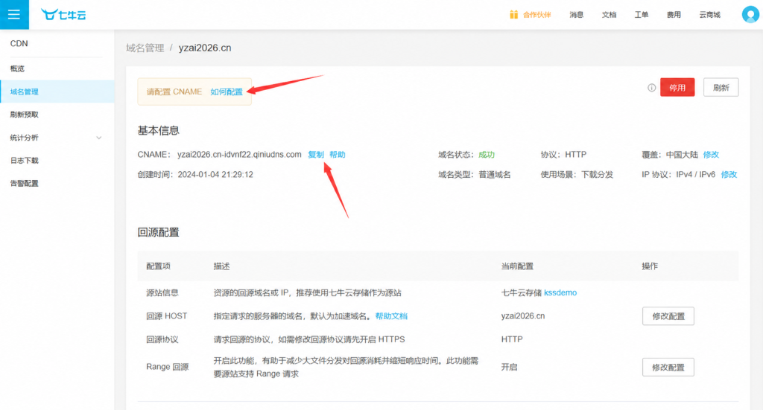Click the 当前配置 column header
Viewport: 763px width, 410px height.
[517, 266]
